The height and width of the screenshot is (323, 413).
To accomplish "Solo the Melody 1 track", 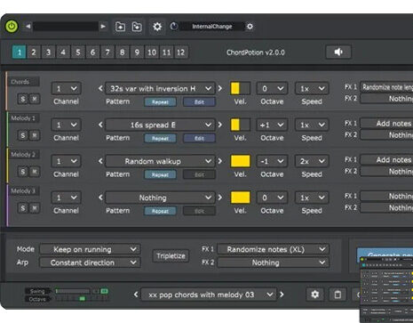I will [23, 135].
